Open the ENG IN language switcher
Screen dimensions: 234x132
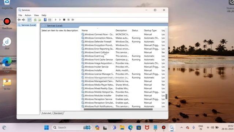click(x=201, y=128)
